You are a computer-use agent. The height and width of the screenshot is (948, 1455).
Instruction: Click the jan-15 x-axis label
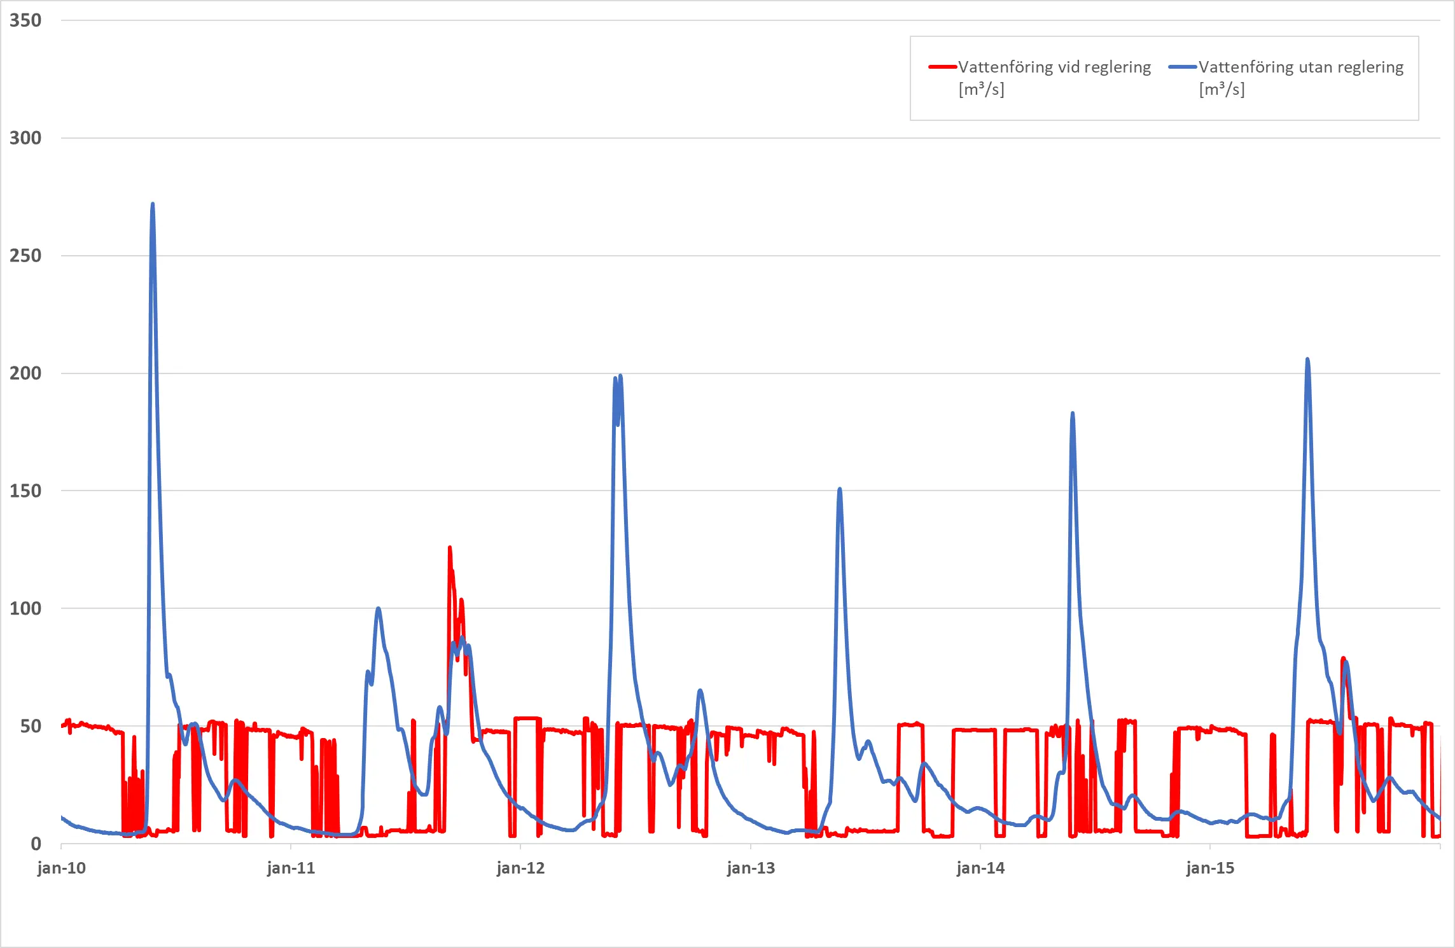(1210, 868)
